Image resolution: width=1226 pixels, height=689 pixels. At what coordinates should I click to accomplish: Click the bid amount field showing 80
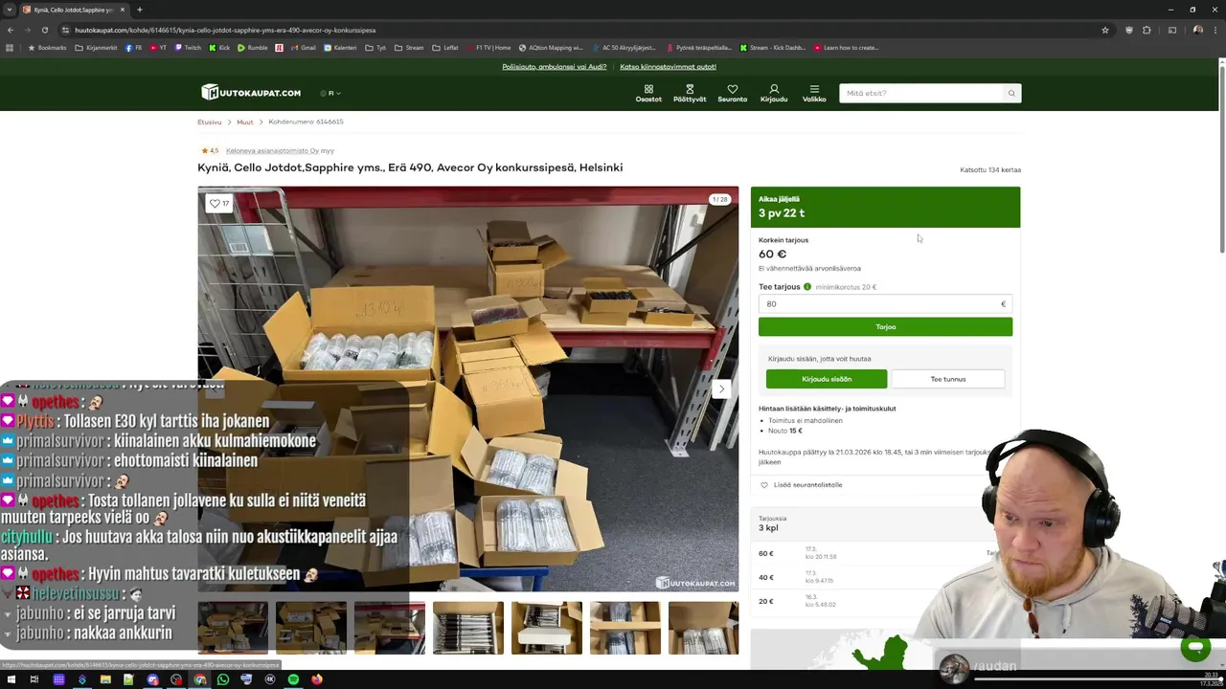tap(885, 304)
